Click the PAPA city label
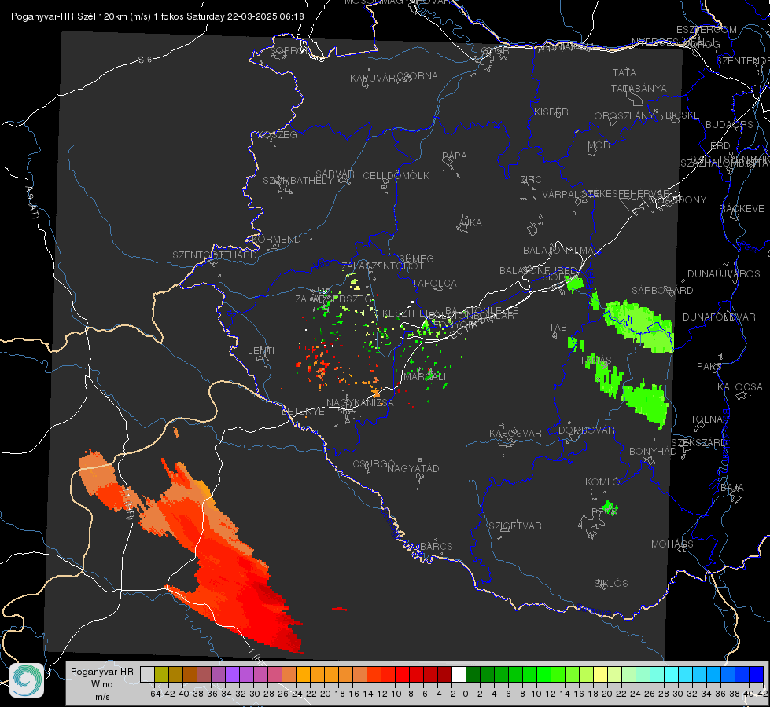Screen dimensions: 770x707 click(455, 156)
